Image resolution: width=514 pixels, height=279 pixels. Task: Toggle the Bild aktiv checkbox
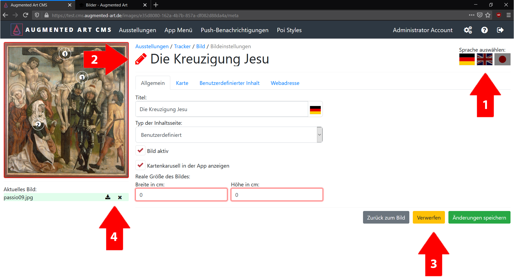pyautogui.click(x=140, y=150)
